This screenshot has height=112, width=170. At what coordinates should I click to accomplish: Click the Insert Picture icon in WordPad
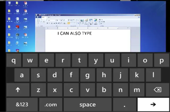(82, 21)
